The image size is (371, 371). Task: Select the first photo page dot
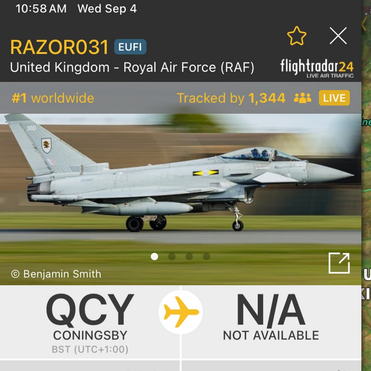pos(155,256)
